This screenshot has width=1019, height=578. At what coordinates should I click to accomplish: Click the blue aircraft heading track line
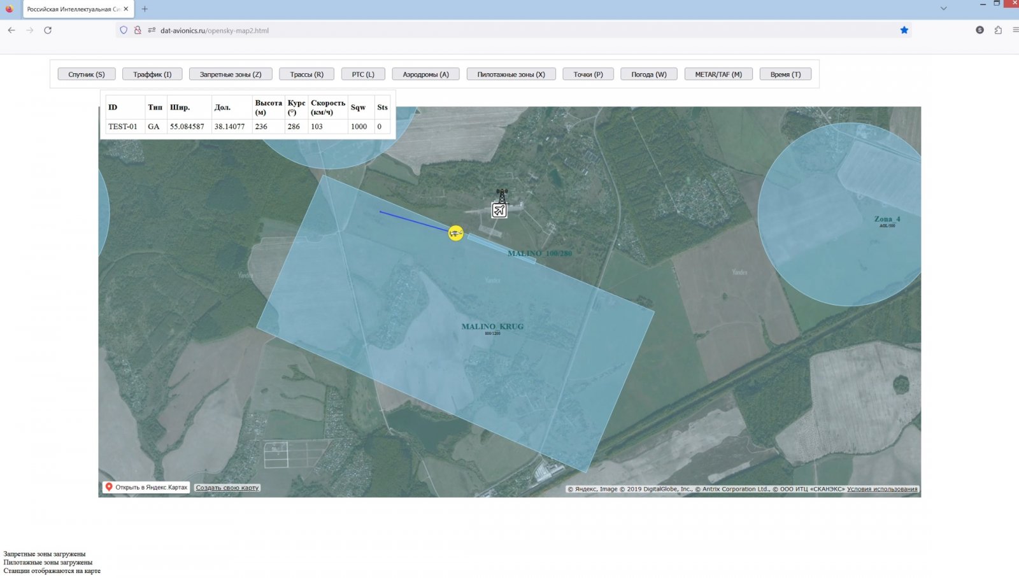coord(414,221)
